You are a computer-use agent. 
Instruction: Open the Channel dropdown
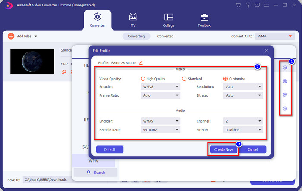243,121
